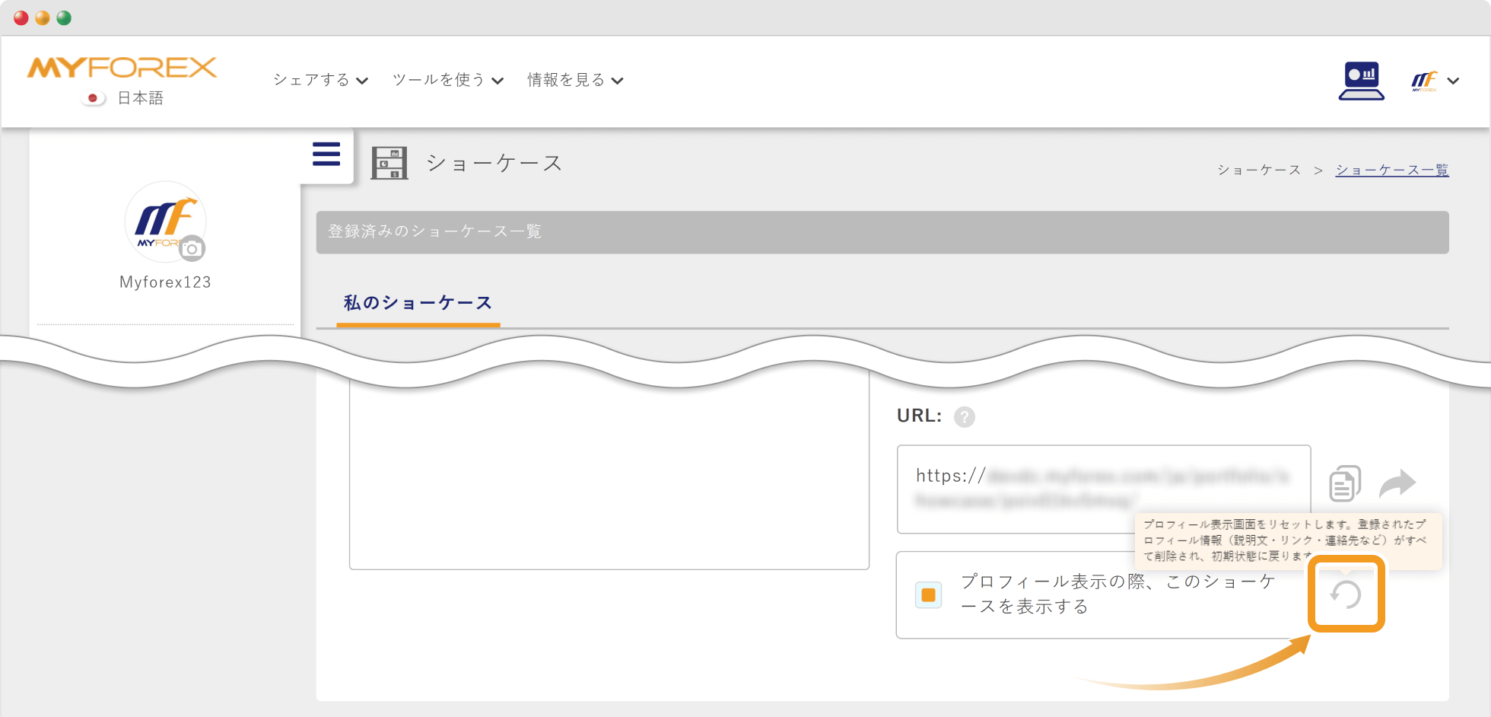1491x717 pixels.
Task: Expand the account menu chevron in the header
Action: click(1454, 80)
